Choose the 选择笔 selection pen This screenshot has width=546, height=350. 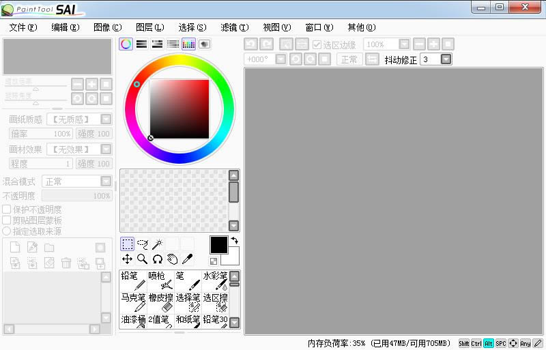tap(188, 303)
